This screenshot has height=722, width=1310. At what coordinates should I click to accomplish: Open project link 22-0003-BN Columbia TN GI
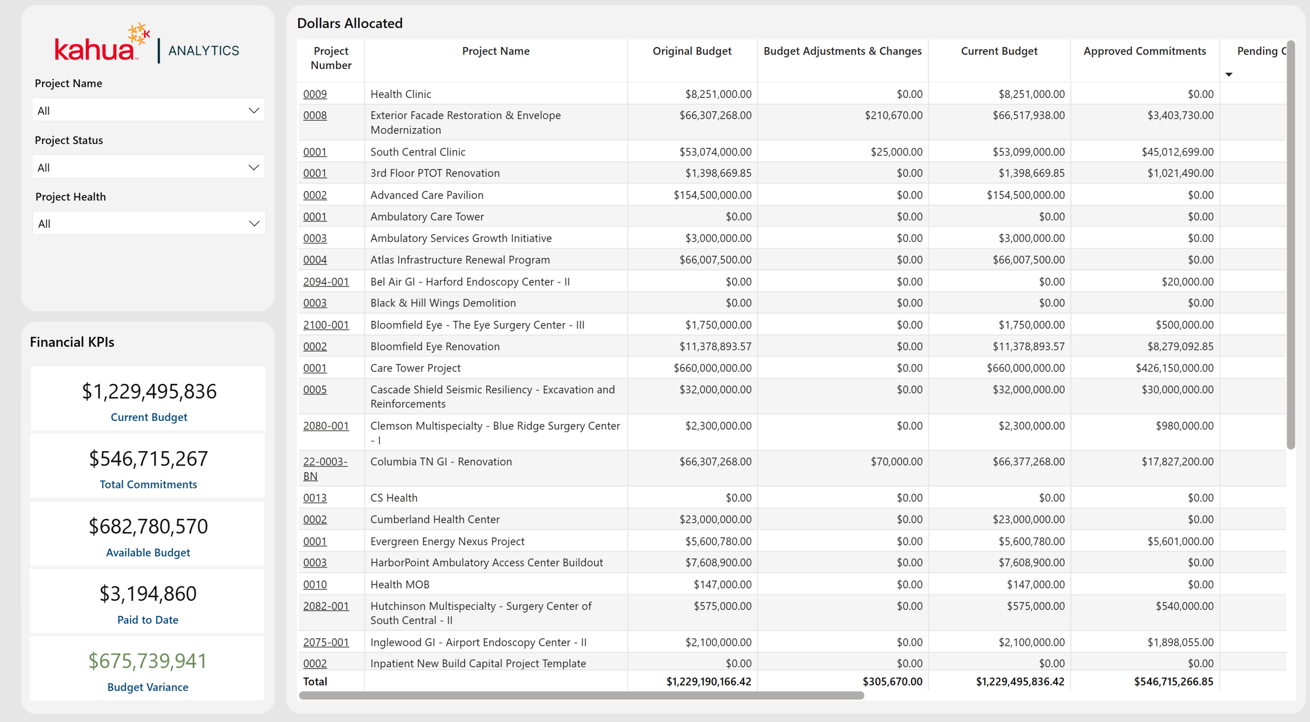325,469
